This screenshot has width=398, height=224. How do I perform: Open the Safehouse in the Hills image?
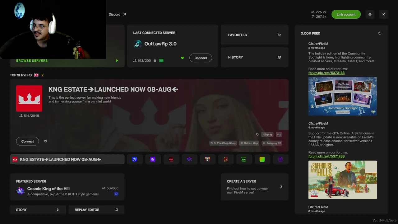343,180
